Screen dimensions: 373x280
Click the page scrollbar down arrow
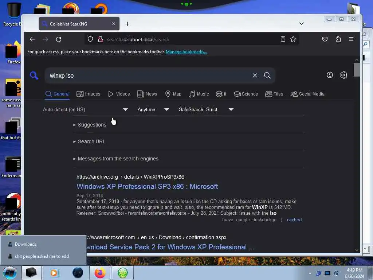357,250
